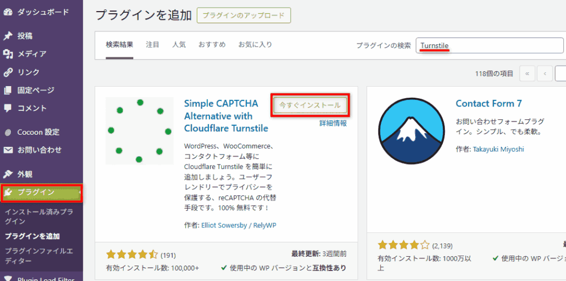Open インストール済みプラグイン submenu item
Viewport: 566px width, 281px height.
38,216
